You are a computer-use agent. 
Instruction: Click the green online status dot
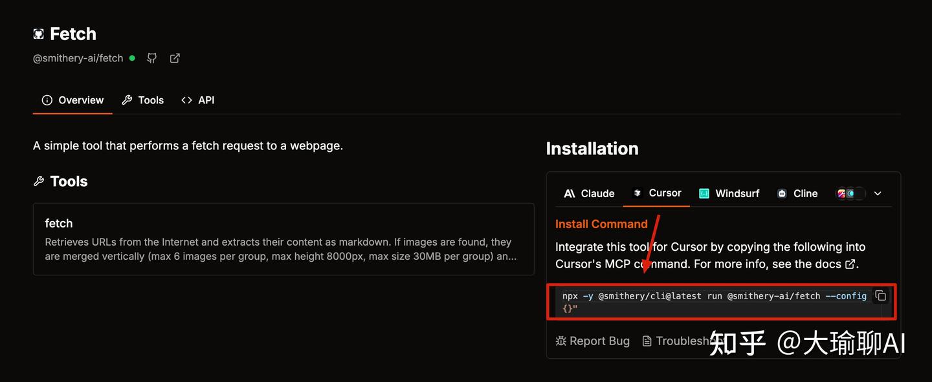click(132, 58)
